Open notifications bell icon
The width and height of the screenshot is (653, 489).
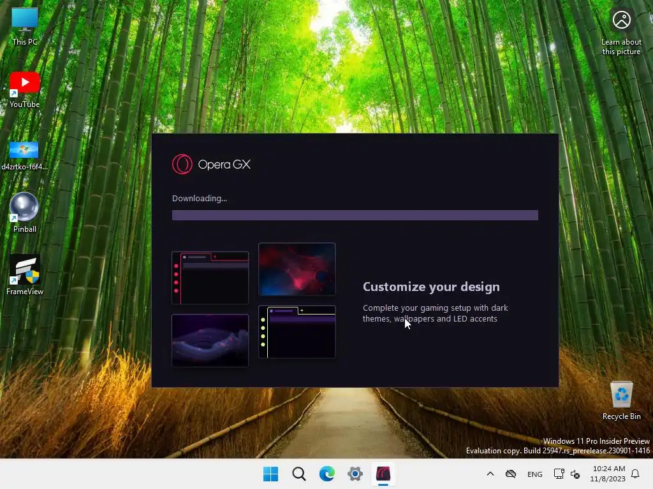tap(636, 474)
